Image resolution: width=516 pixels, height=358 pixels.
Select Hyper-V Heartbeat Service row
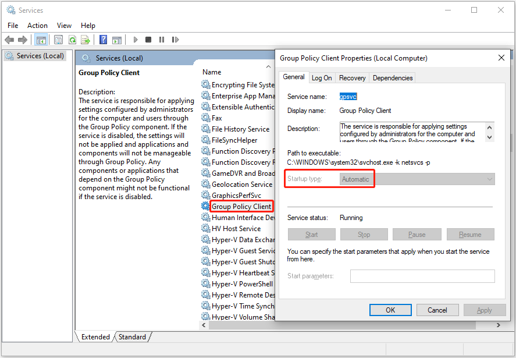point(238,272)
